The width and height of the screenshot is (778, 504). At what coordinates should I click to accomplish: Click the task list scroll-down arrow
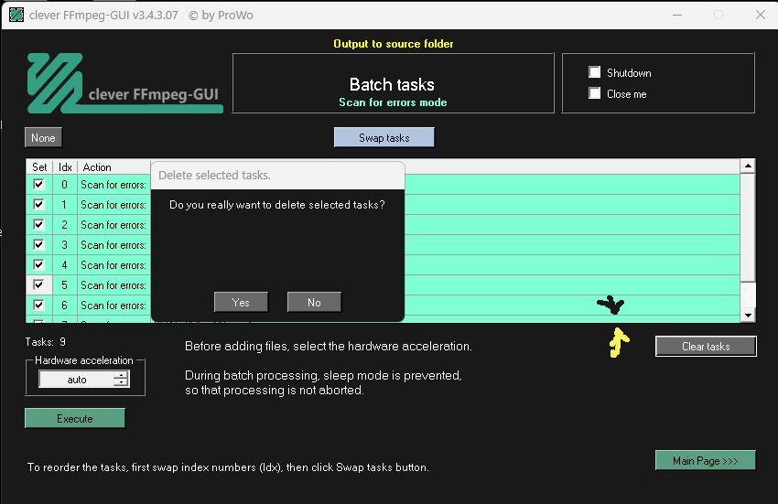click(x=748, y=315)
